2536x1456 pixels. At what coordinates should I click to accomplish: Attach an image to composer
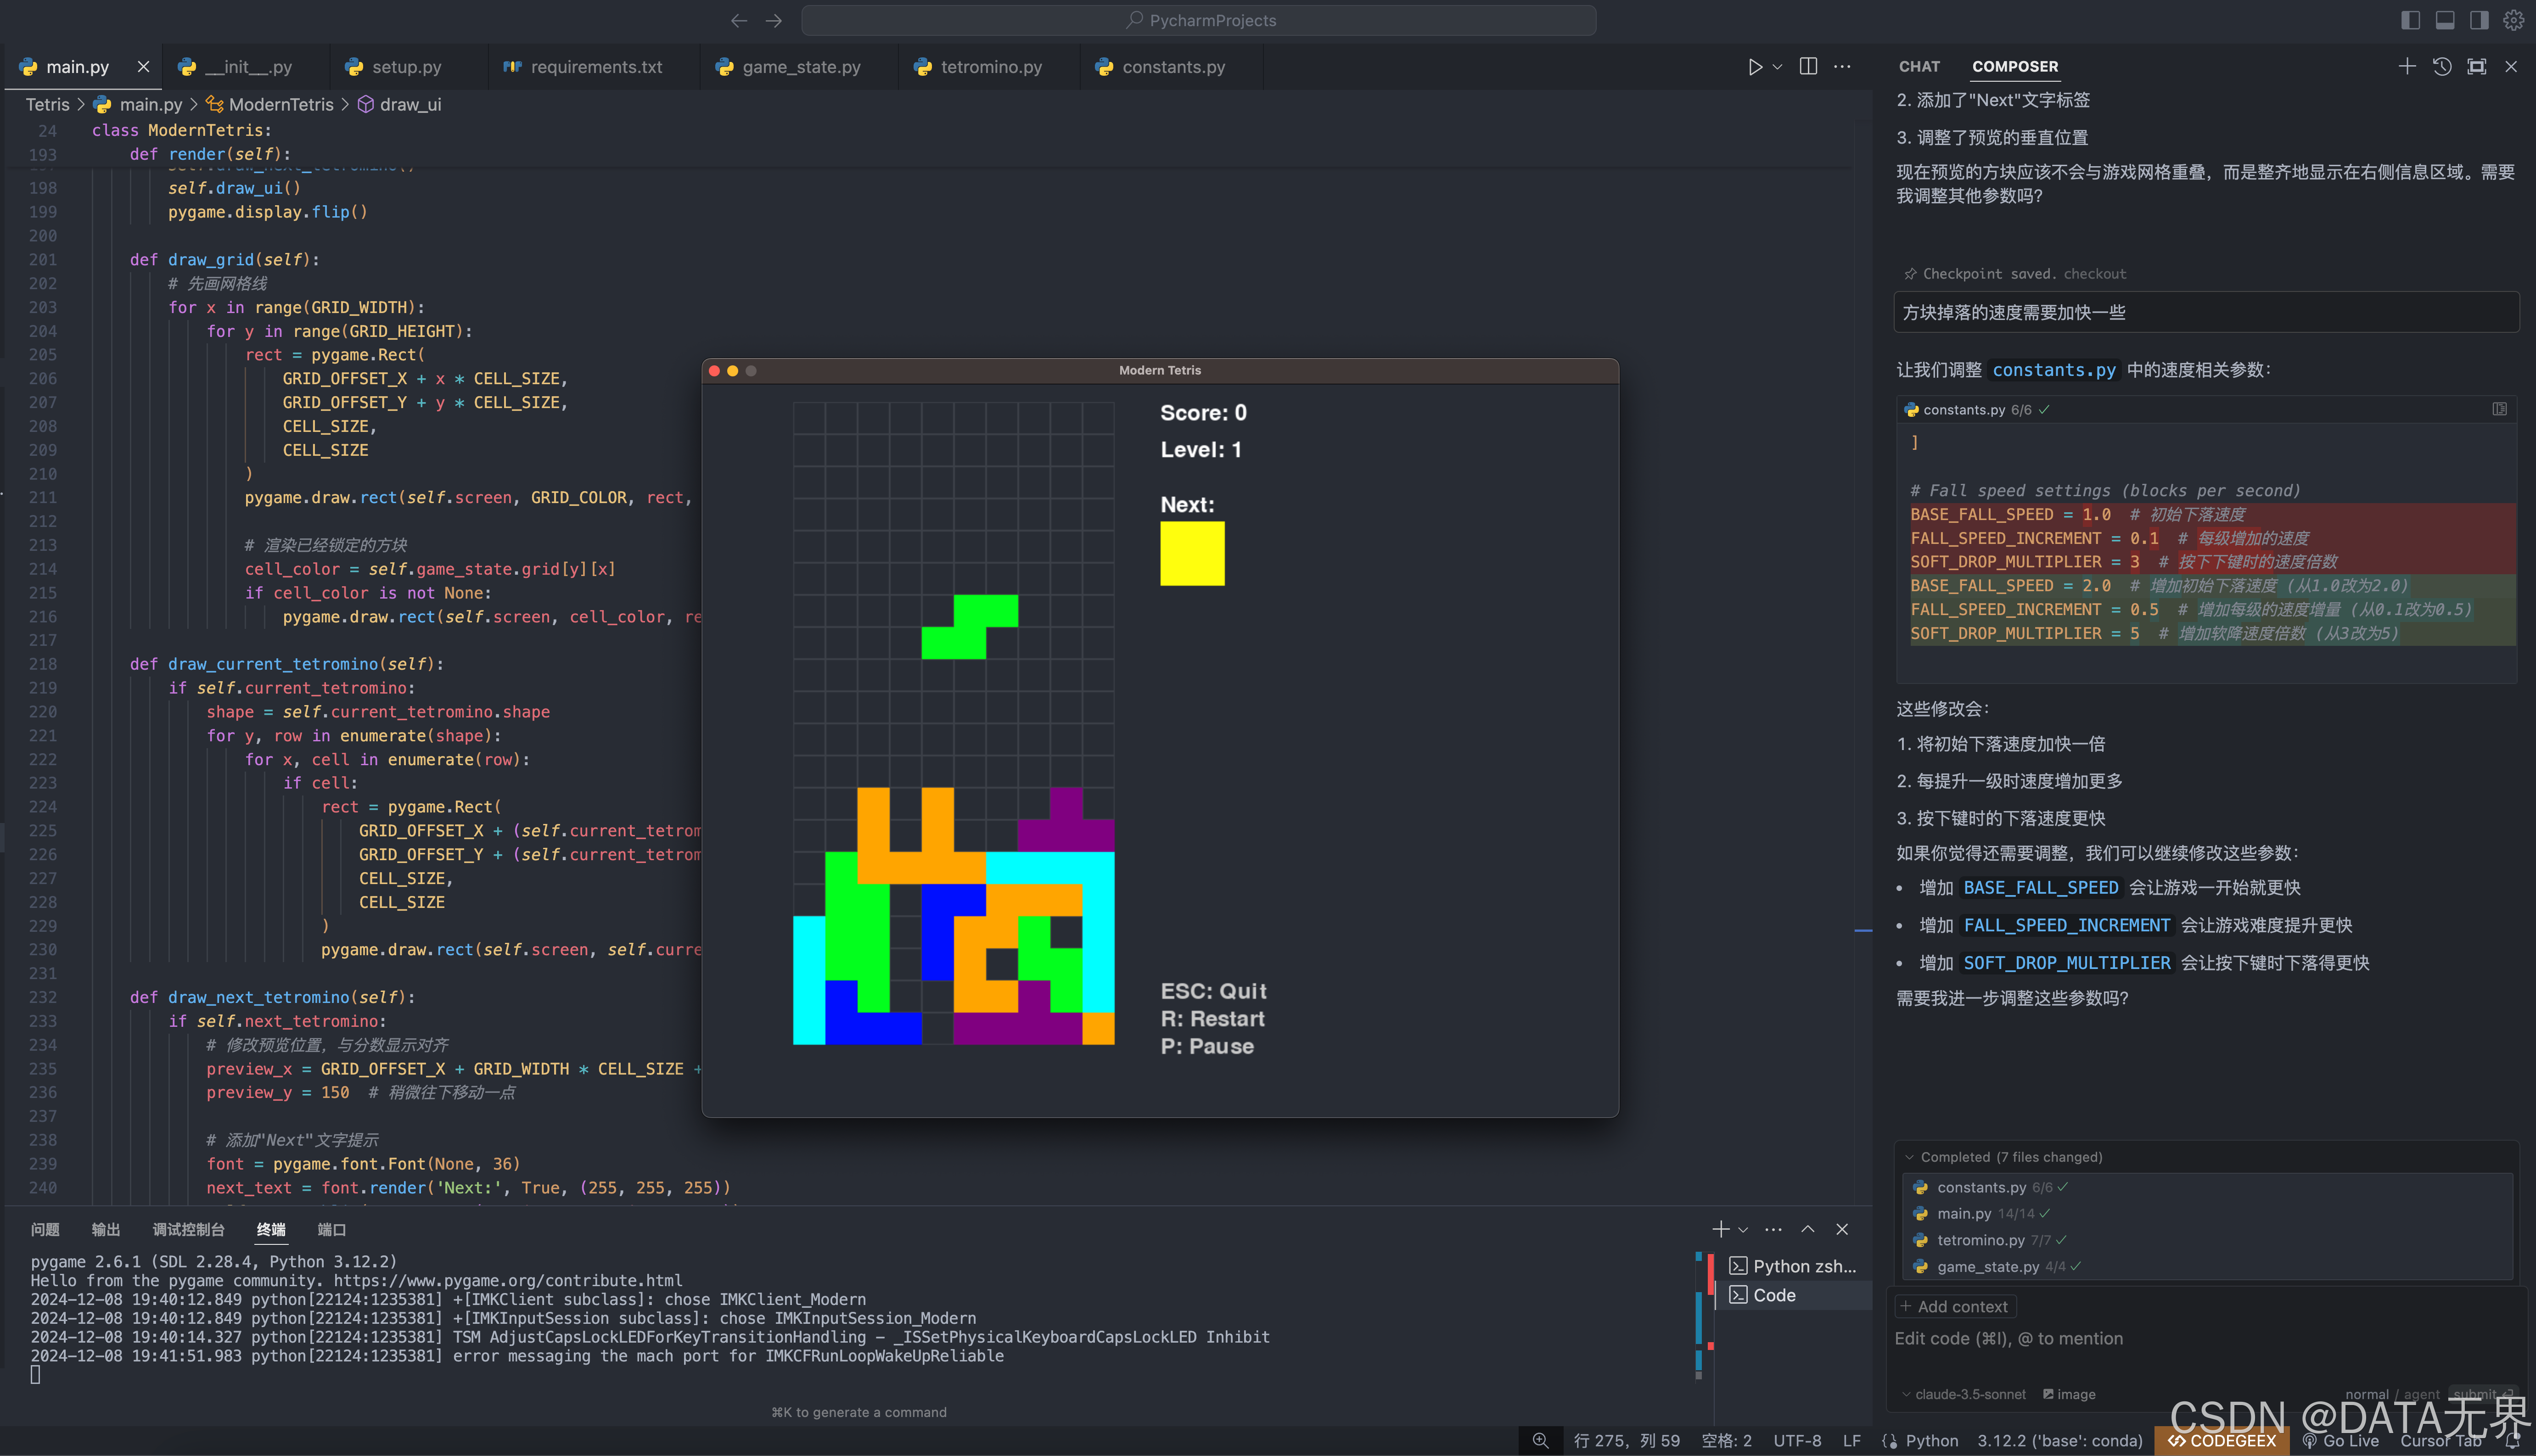tap(2069, 1394)
